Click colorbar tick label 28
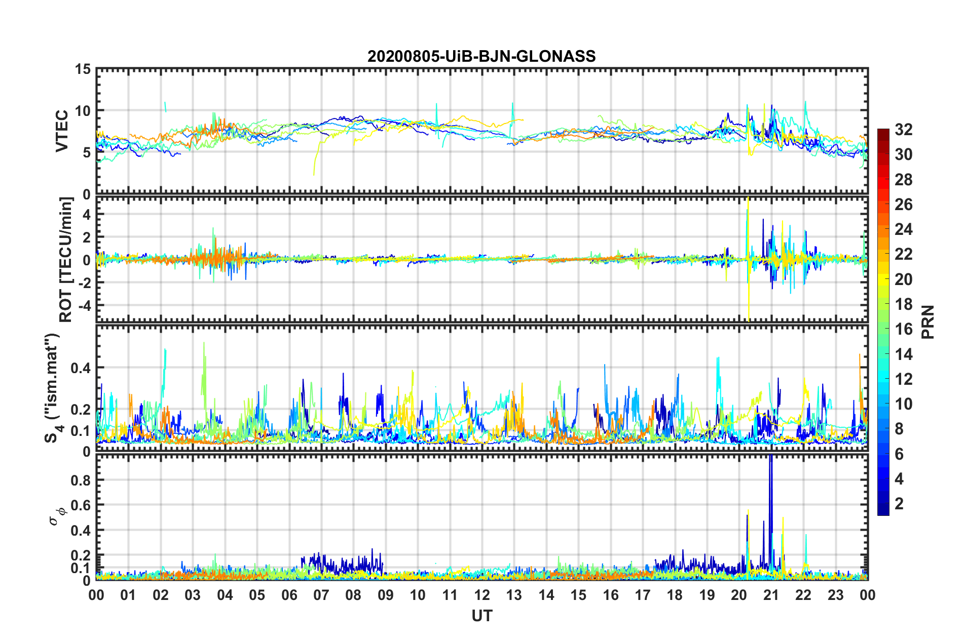The height and width of the screenshot is (644, 964). pos(904,180)
